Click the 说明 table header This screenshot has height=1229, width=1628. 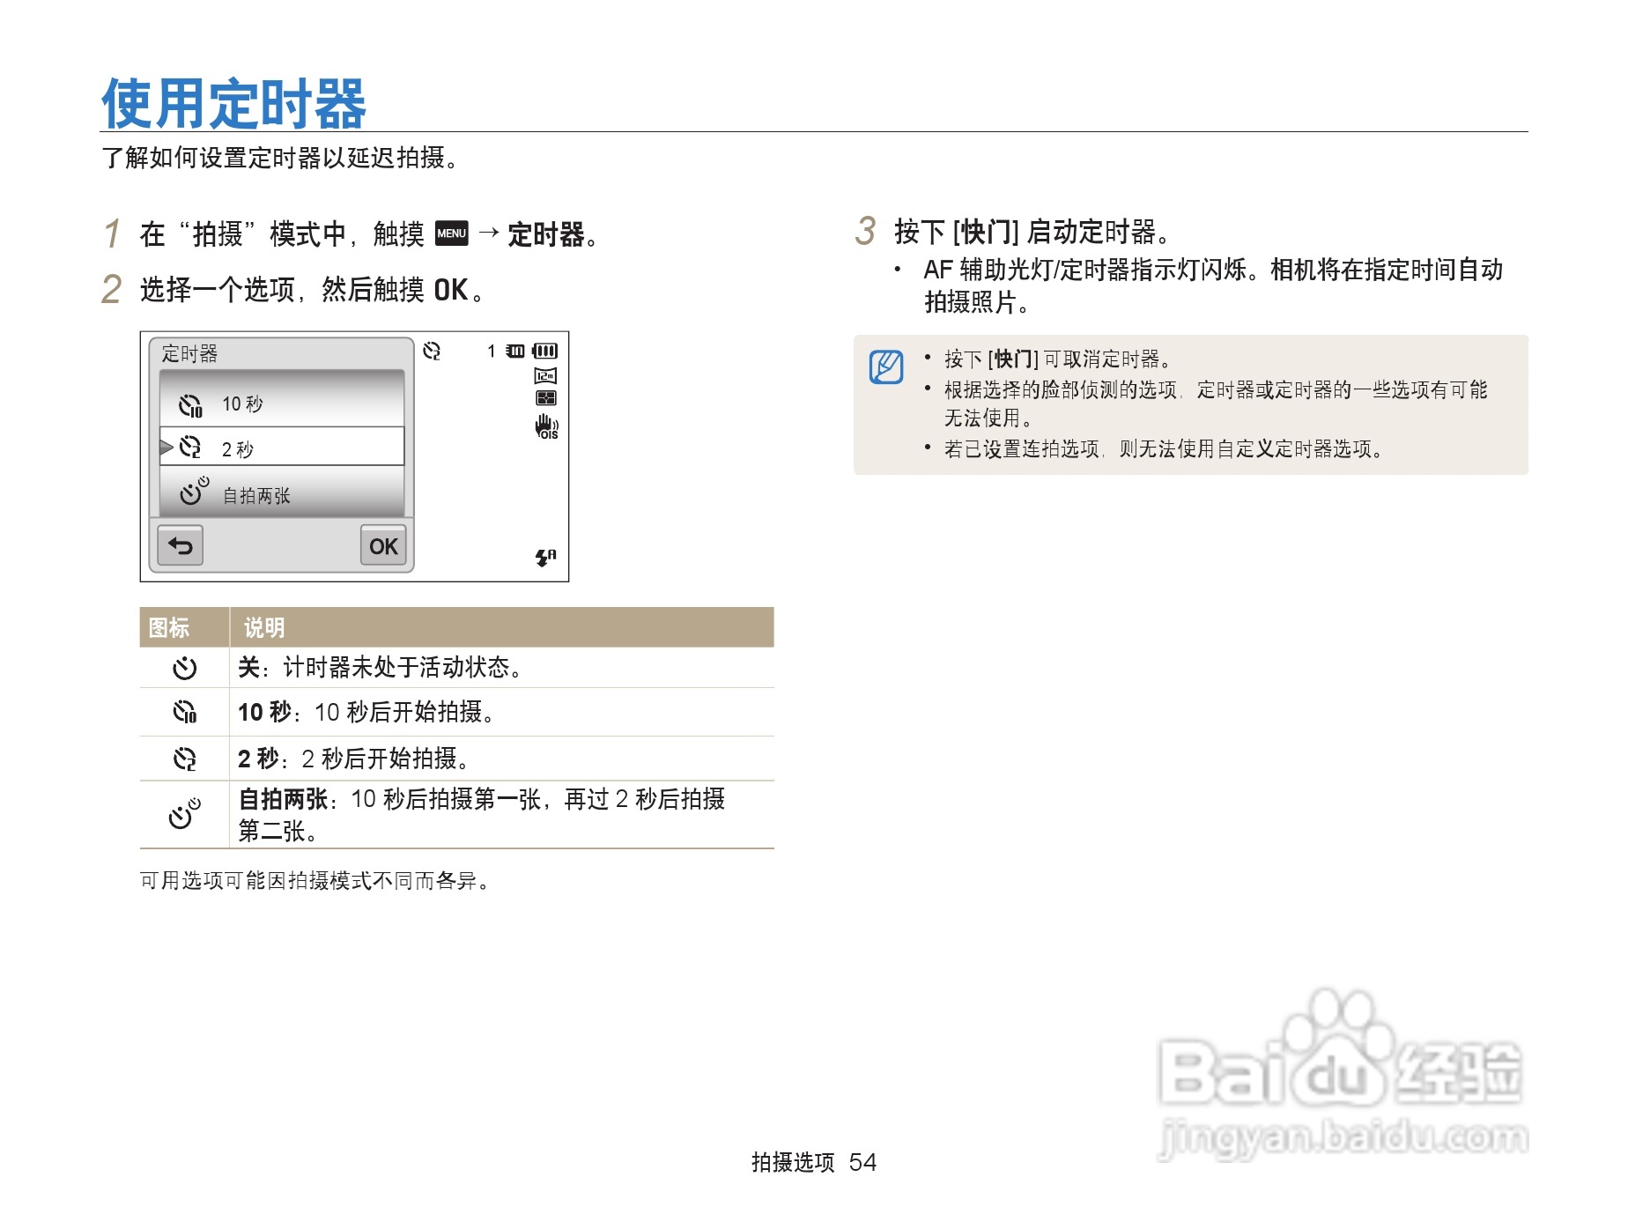(264, 627)
